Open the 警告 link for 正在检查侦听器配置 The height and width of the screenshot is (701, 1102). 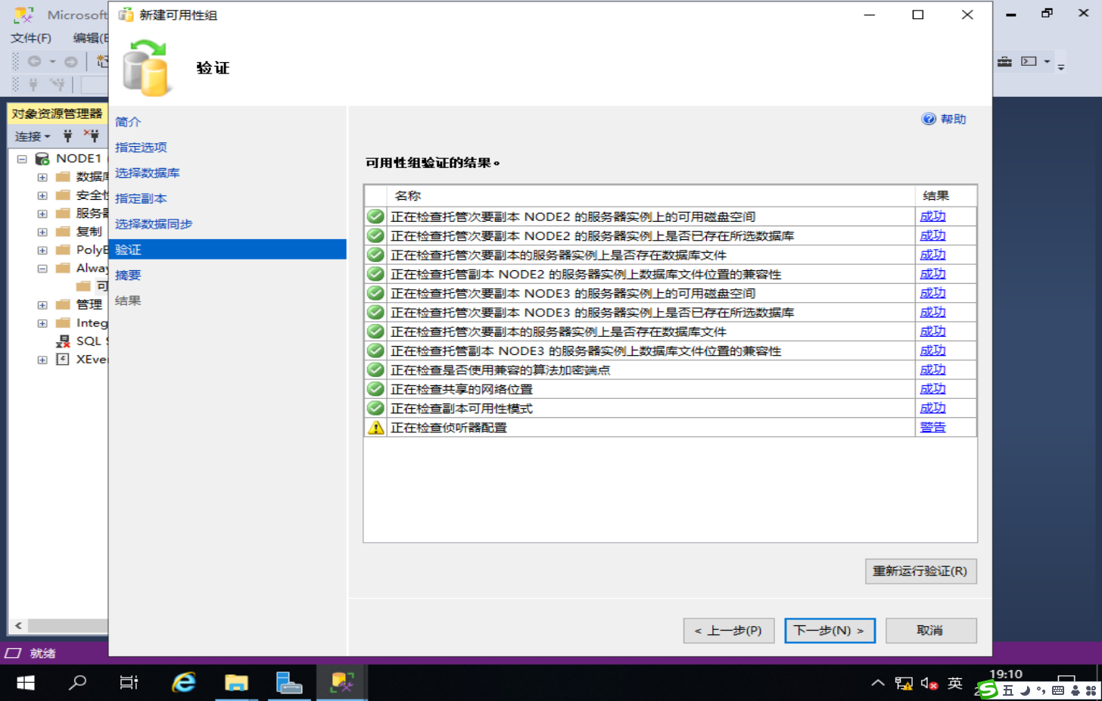pos(932,428)
